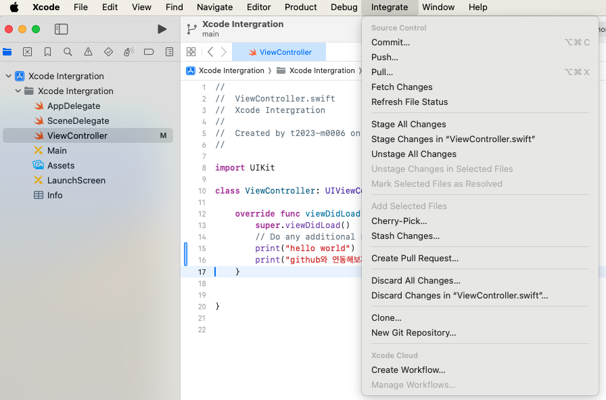Click the change bar beside line 15
This screenshot has height=400, width=606.
click(185, 254)
